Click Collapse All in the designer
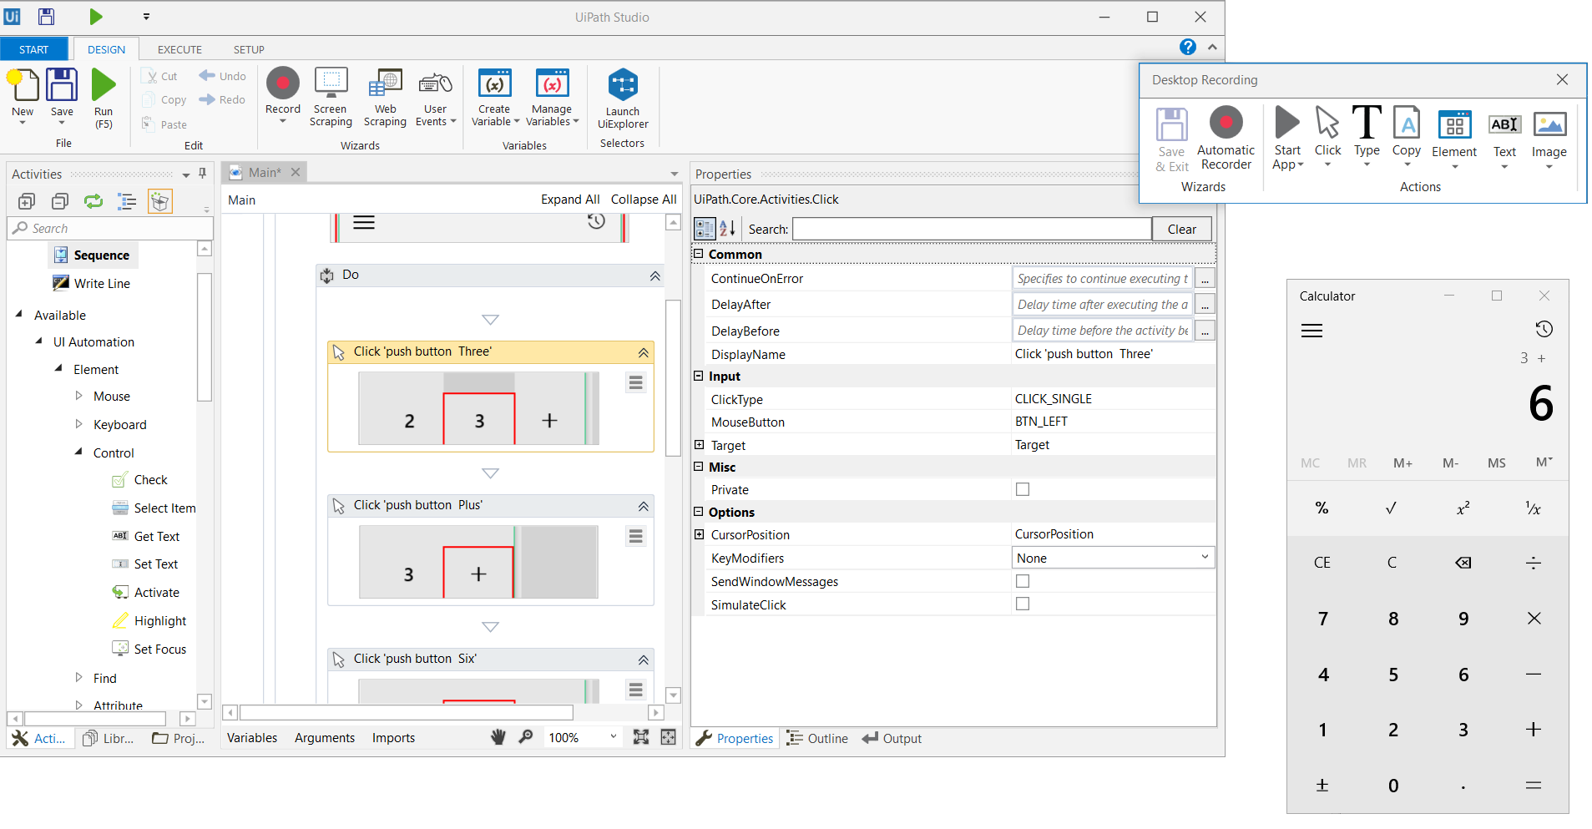 coord(643,200)
